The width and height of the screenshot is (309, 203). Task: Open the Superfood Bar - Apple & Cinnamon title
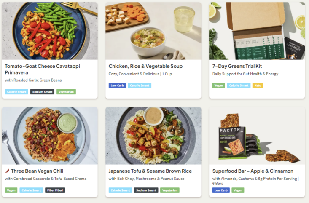pyautogui.click(x=253, y=171)
